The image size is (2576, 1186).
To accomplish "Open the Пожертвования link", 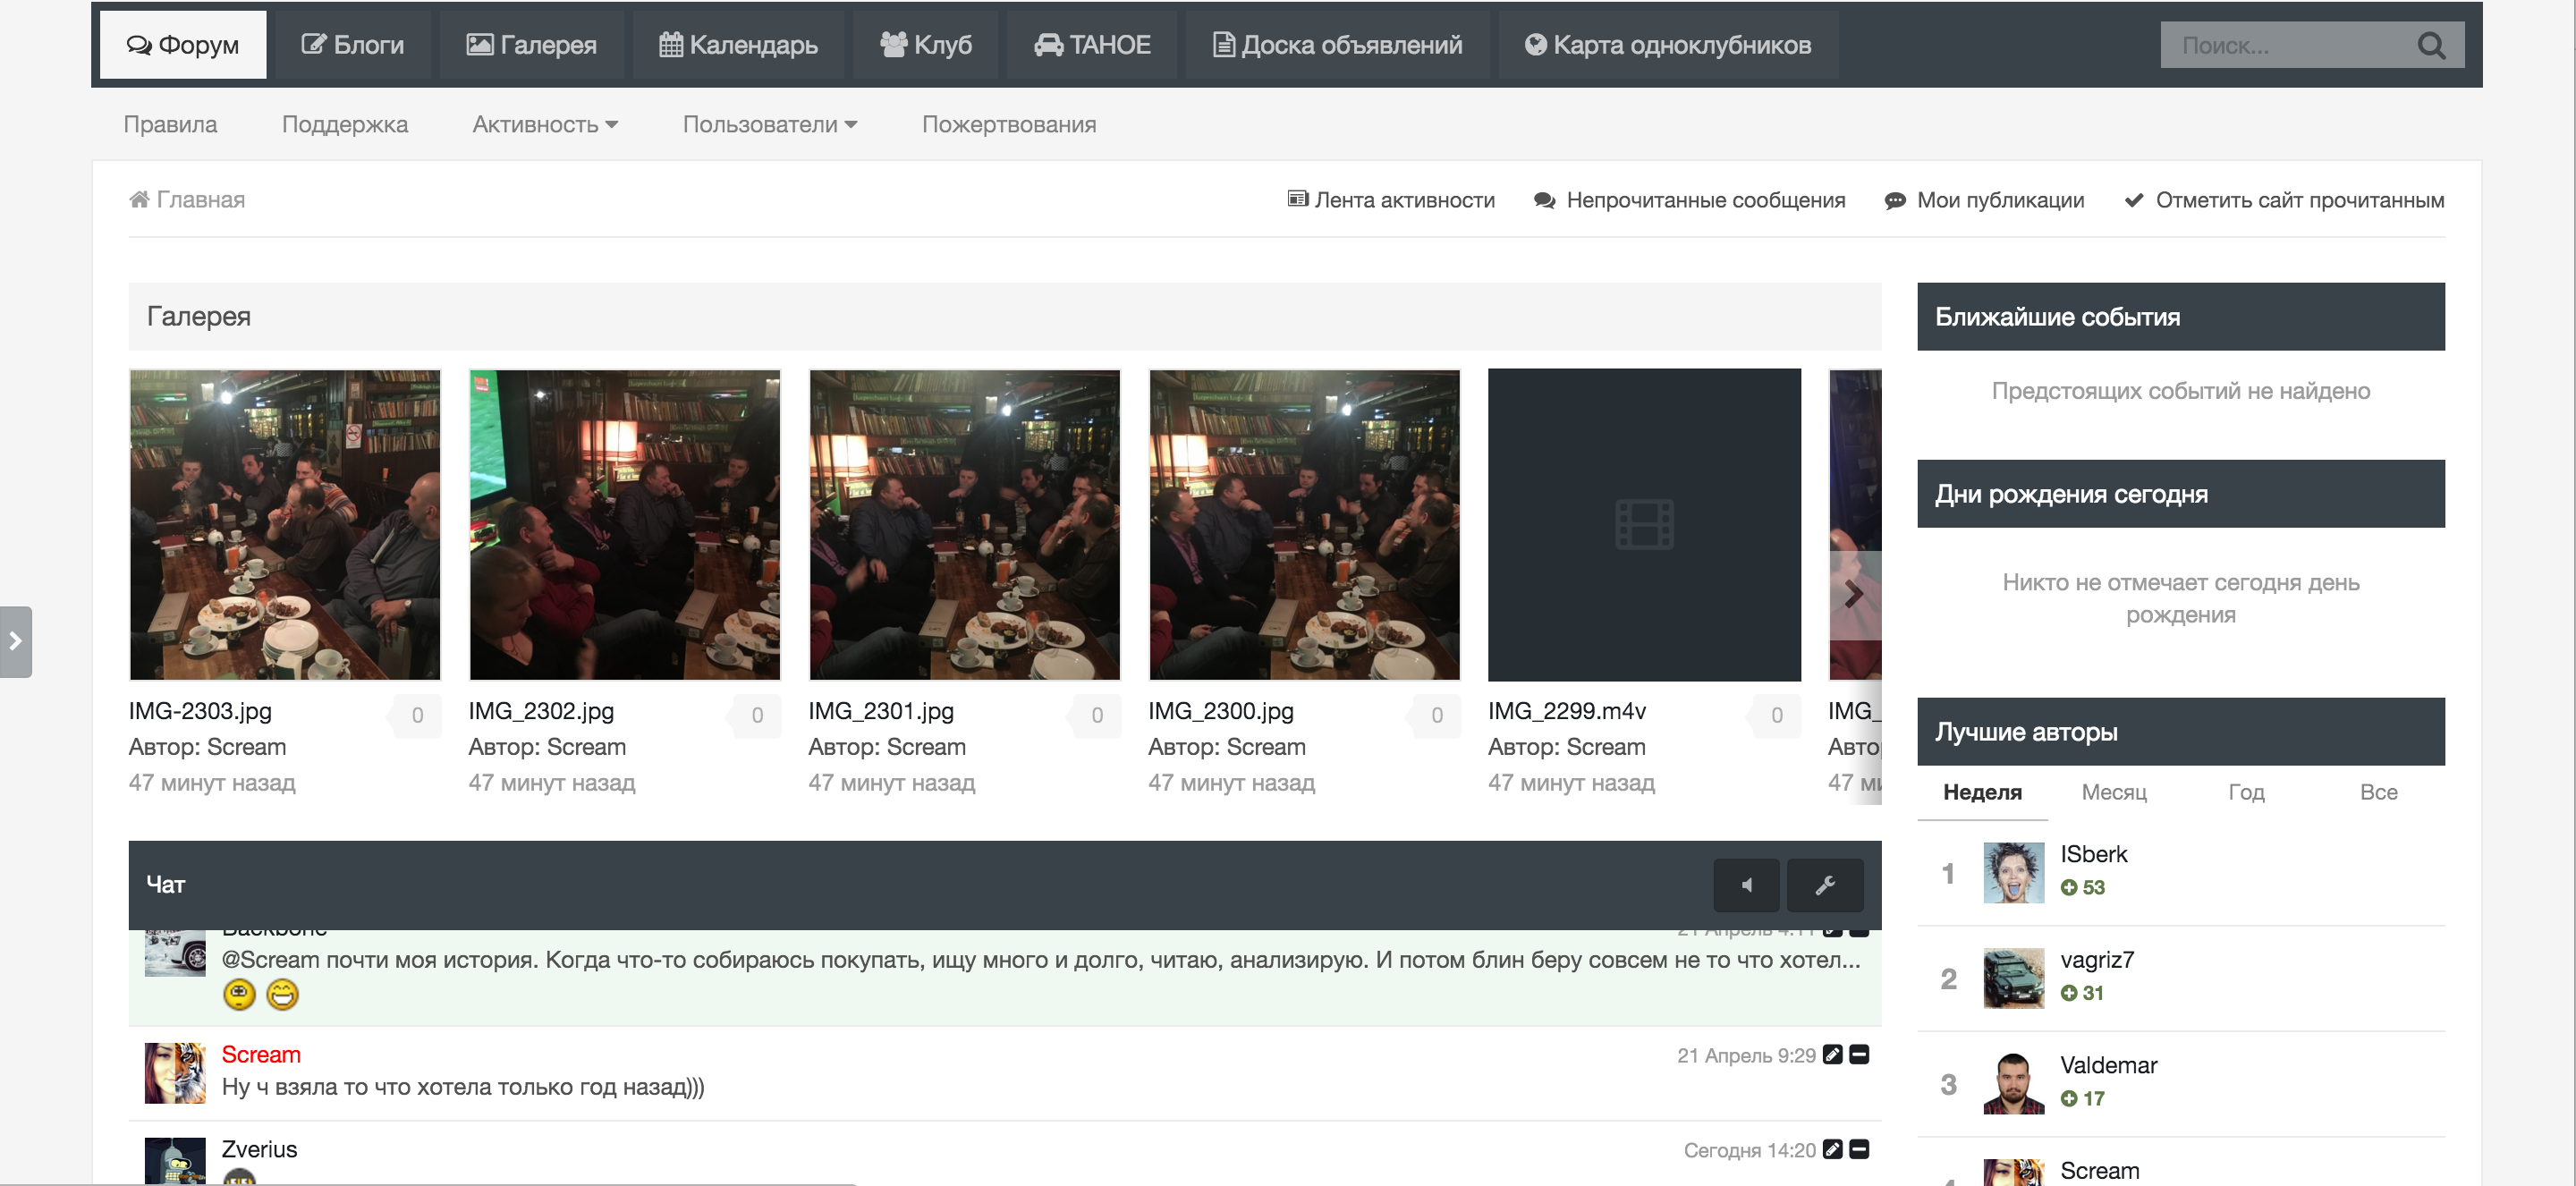I will point(1009,125).
